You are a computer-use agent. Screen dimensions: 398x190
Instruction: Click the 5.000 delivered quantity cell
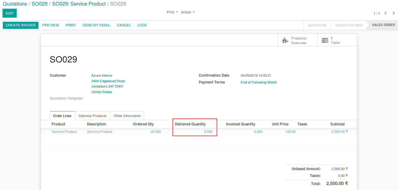click(x=208, y=132)
